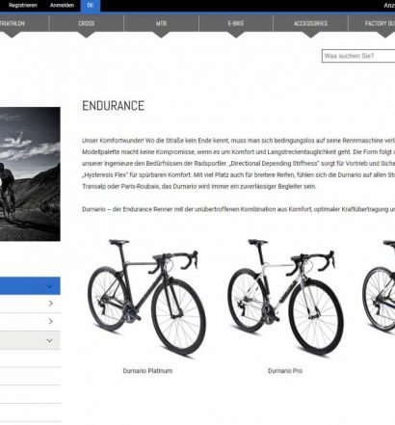This screenshot has height=425, width=395.
Task: Click the Anmelden link
Action: pyautogui.click(x=62, y=5)
